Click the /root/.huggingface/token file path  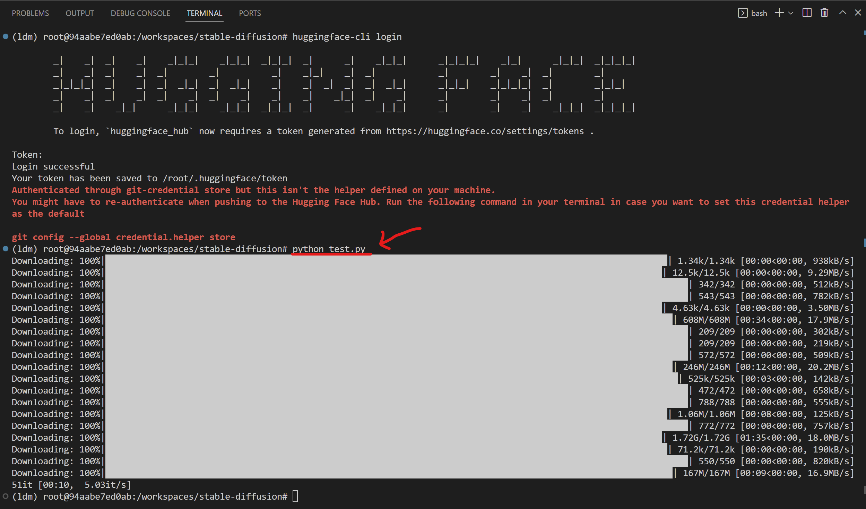pyautogui.click(x=225, y=178)
